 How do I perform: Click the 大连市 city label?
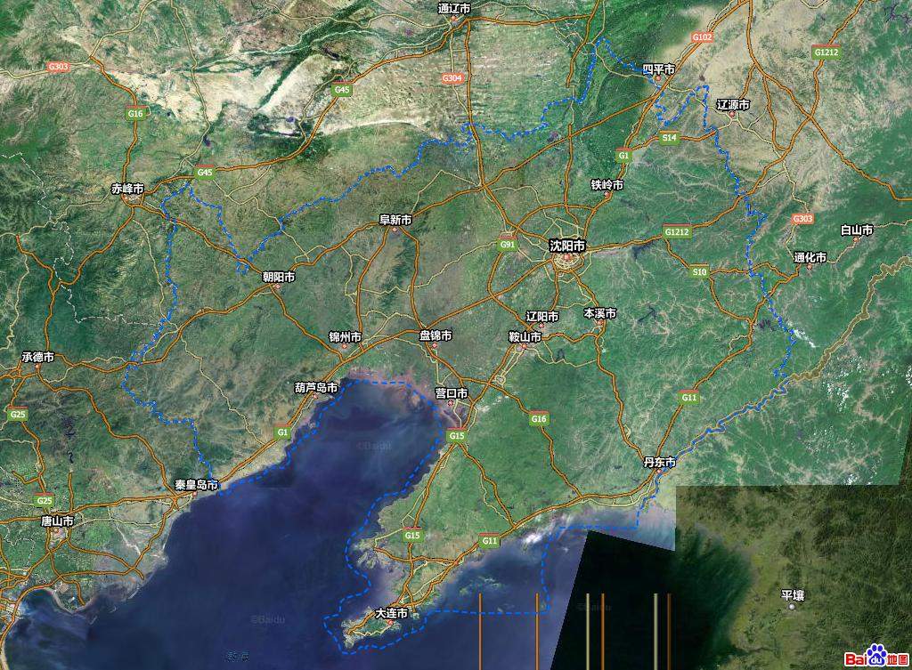[391, 614]
